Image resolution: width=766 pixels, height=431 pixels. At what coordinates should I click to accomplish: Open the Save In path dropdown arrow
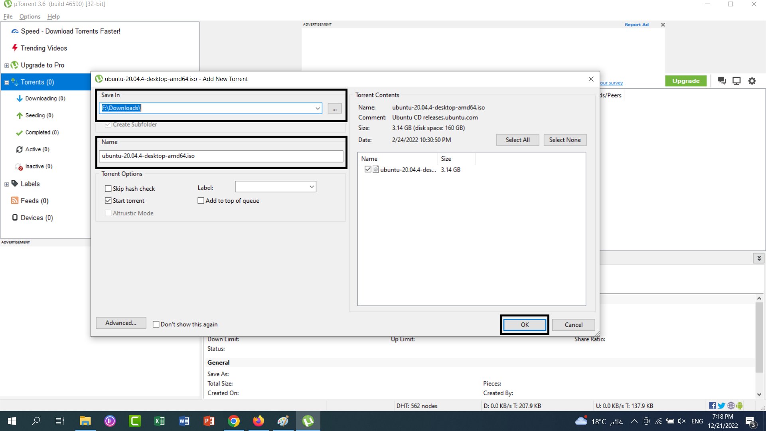[x=318, y=108]
